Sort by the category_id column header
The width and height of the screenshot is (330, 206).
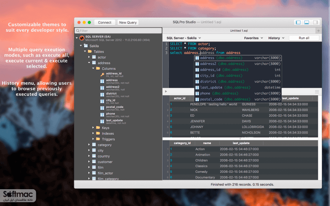tap(182, 143)
